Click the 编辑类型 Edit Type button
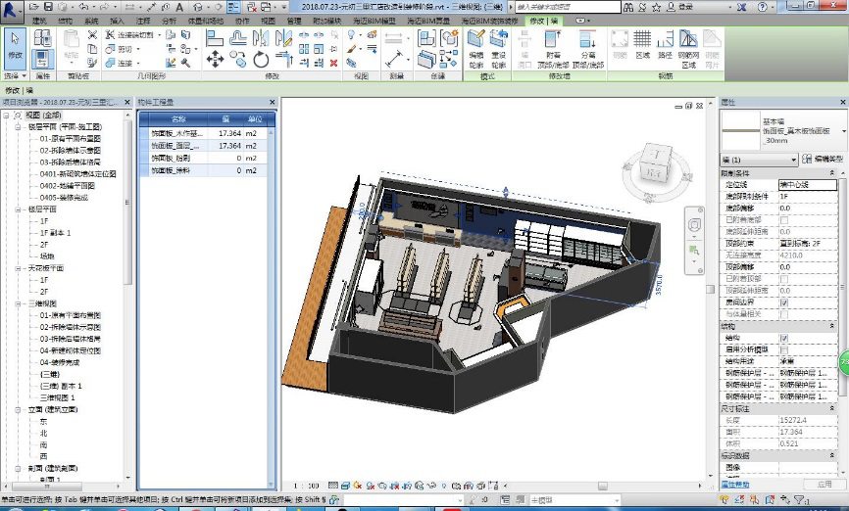Image resolution: width=849 pixels, height=511 pixels. pos(823,159)
